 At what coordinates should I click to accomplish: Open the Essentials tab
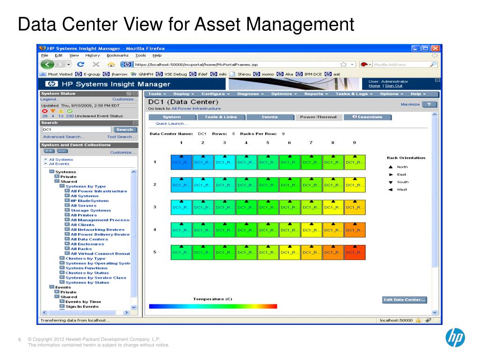tap(368, 117)
